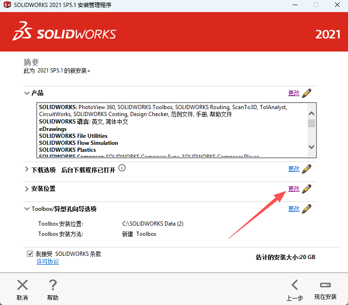Image resolution: width=348 pixels, height=305 pixels.
Task: Open 帮助 question mark icon
Action: [53, 285]
